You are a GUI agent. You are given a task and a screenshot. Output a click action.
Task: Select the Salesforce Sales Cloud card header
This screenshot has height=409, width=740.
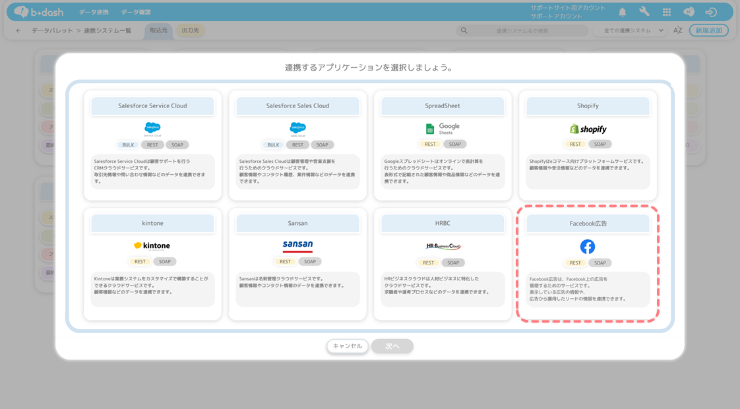pyautogui.click(x=298, y=106)
